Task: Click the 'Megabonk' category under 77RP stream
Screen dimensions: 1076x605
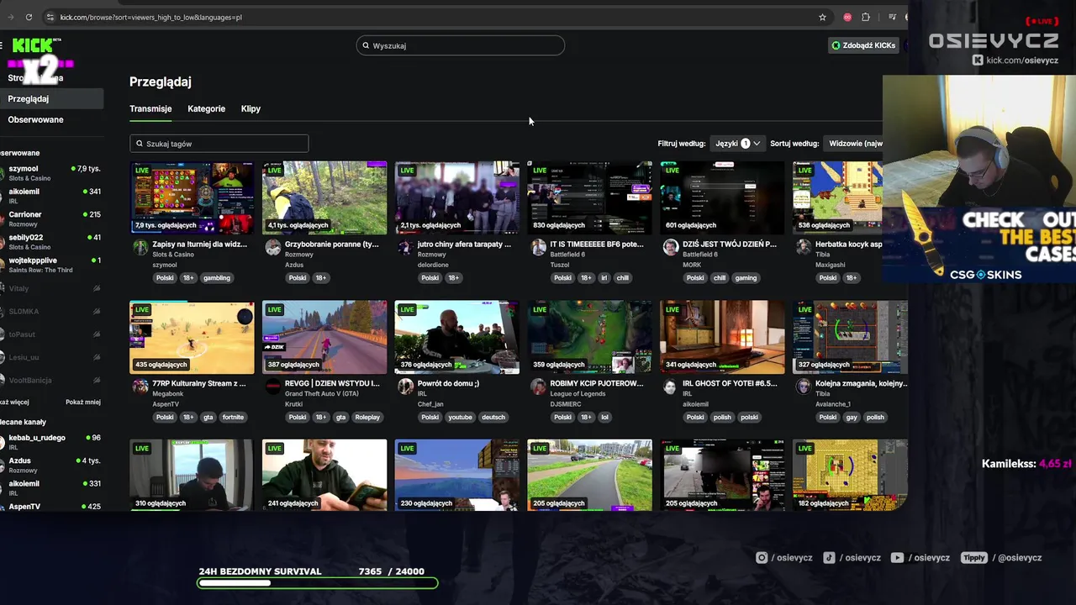Action: (x=167, y=394)
